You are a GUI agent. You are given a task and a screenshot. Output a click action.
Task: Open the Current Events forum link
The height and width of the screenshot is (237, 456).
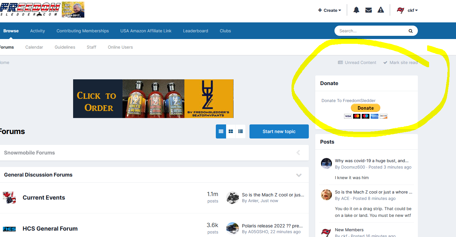tap(44, 198)
